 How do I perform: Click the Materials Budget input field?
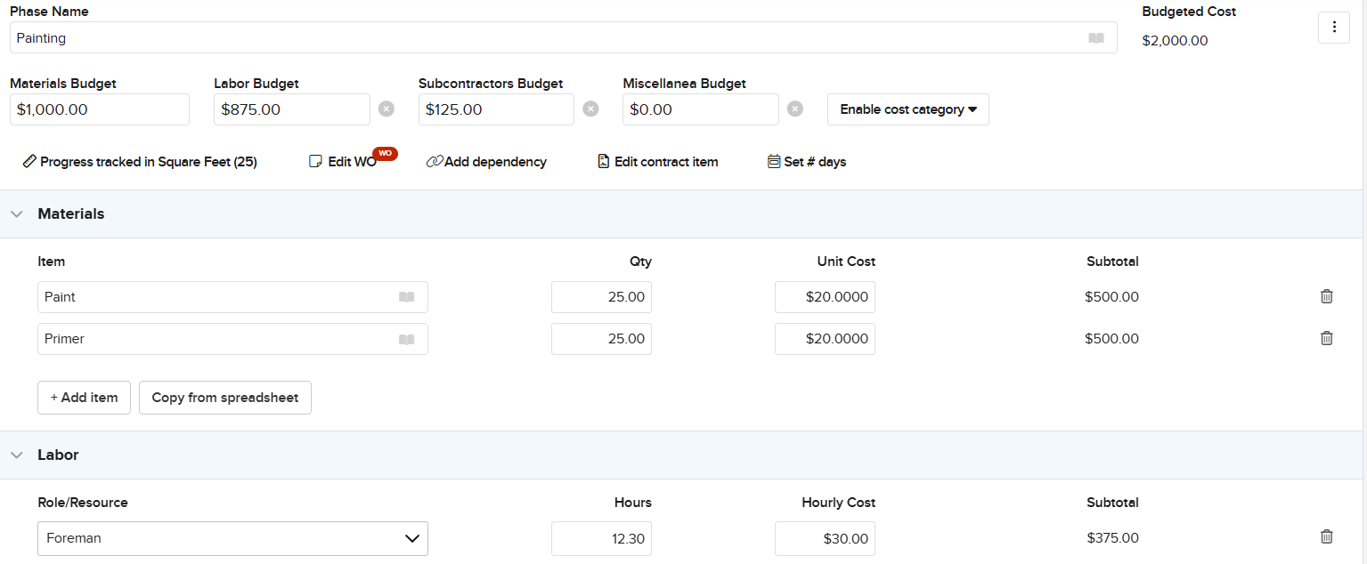100,109
